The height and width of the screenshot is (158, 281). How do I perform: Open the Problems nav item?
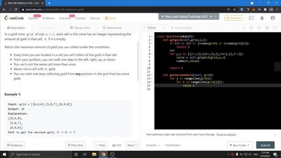coord(48,18)
